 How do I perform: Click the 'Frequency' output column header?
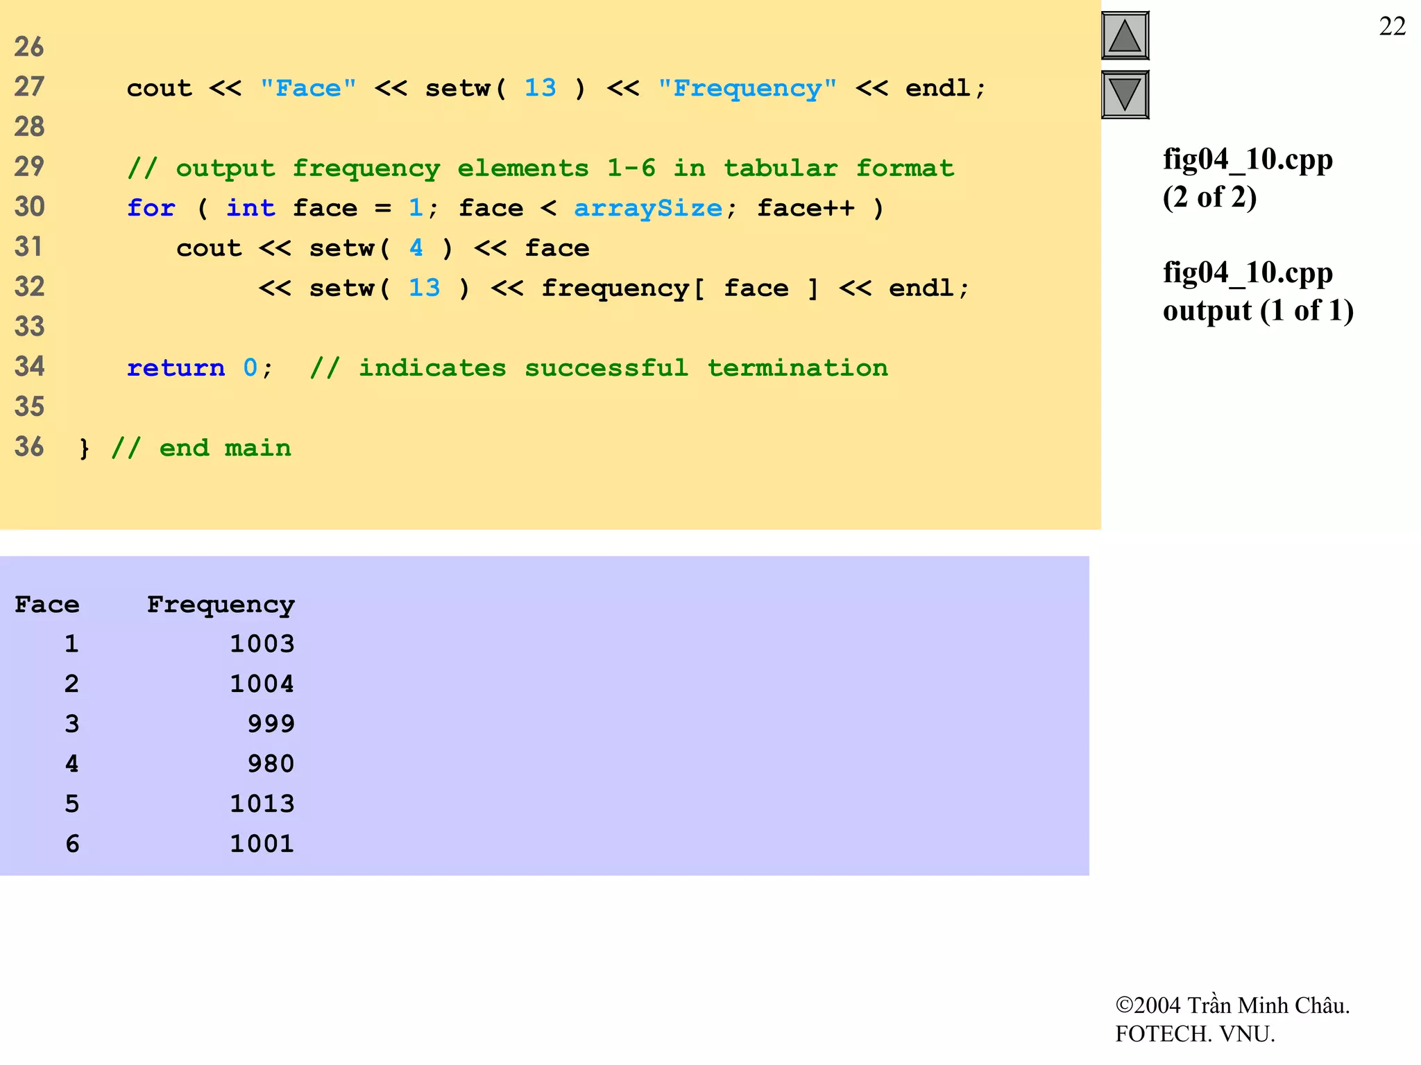(x=221, y=605)
